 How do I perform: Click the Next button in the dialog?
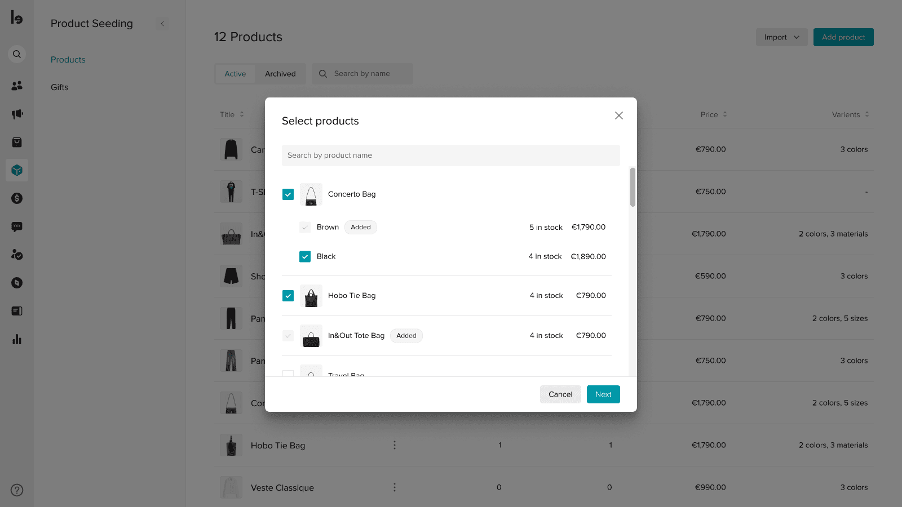(603, 394)
